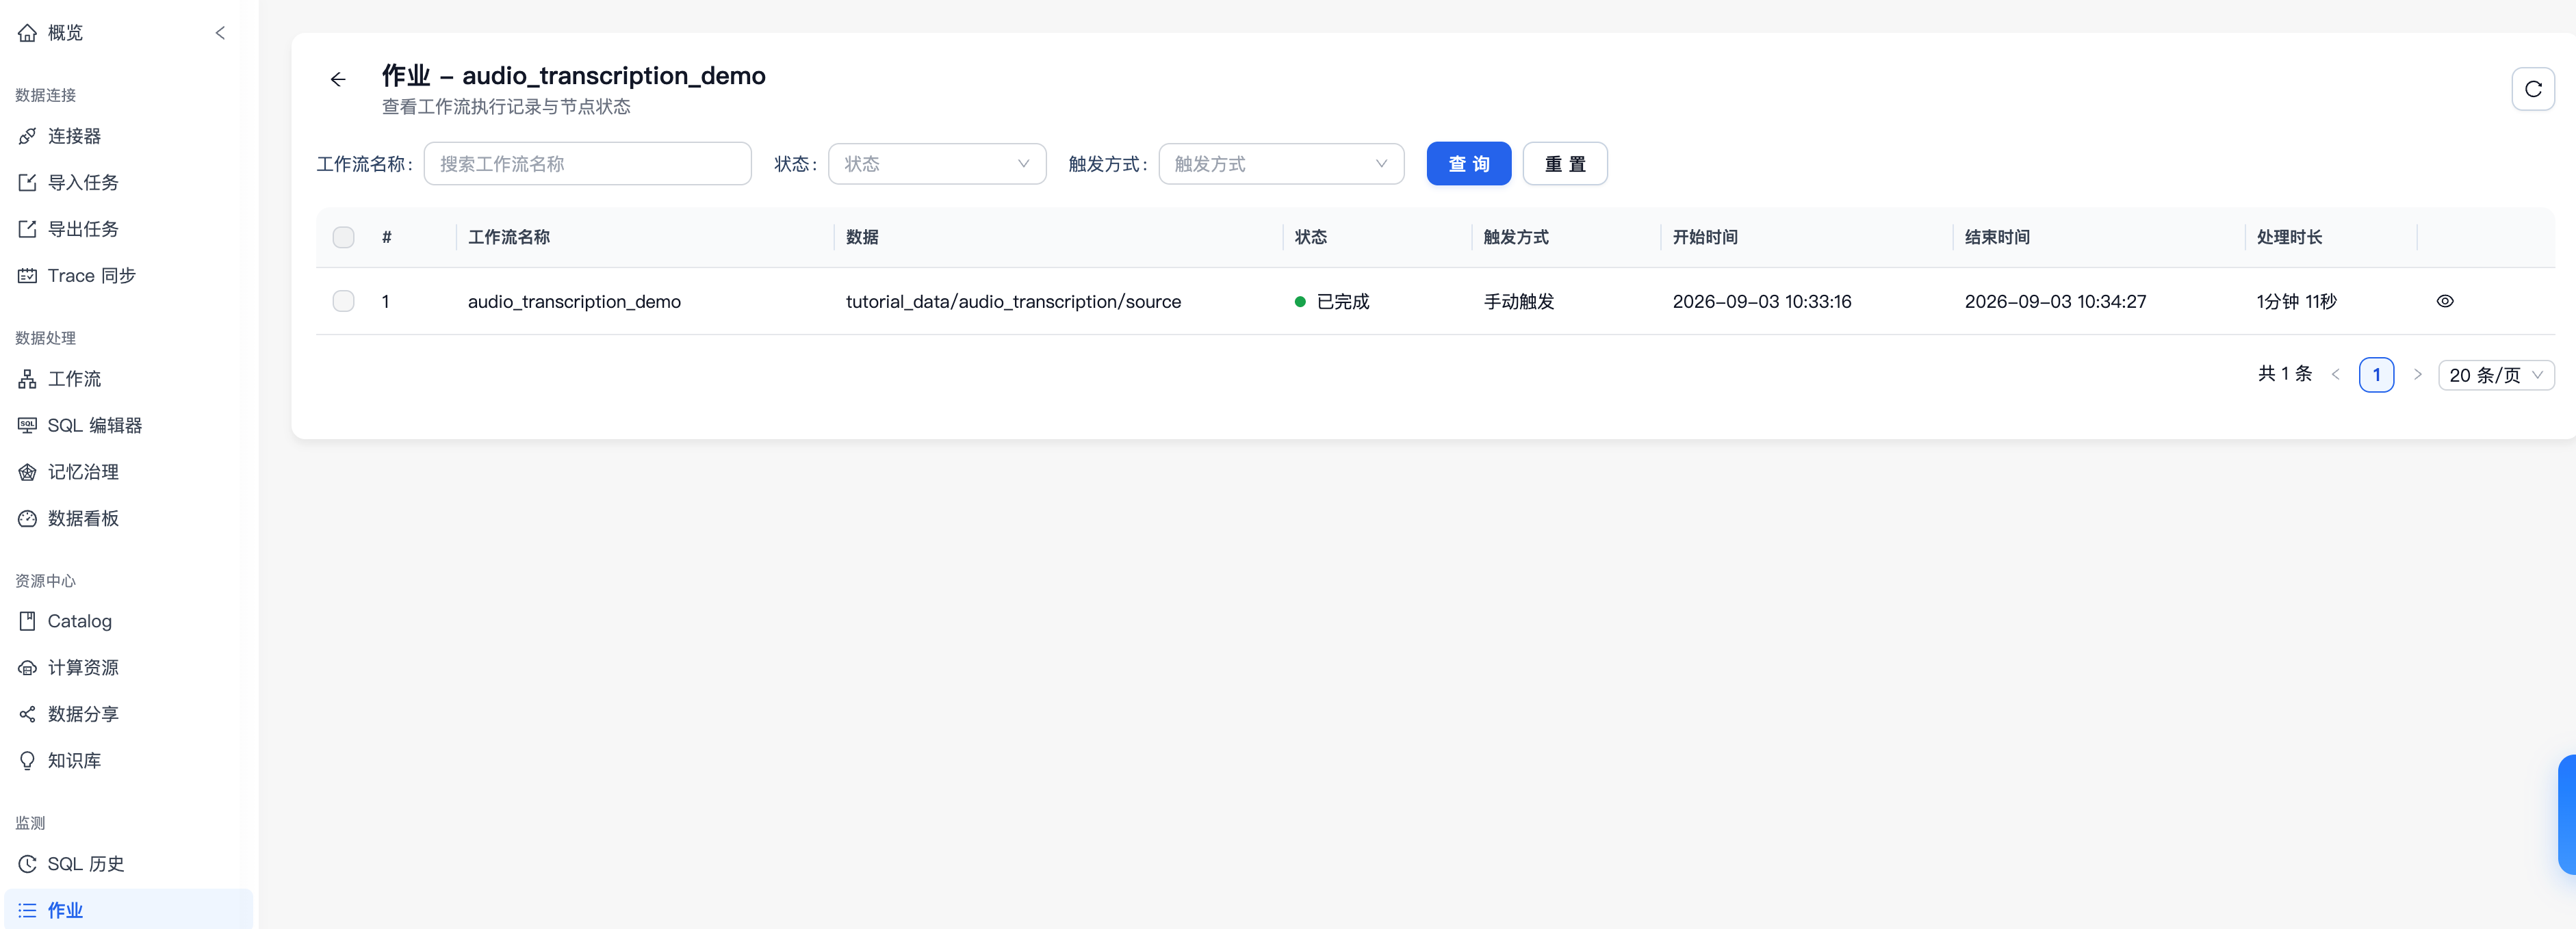
Task: Click the 计算资源 compute icon
Action: pos(27,667)
